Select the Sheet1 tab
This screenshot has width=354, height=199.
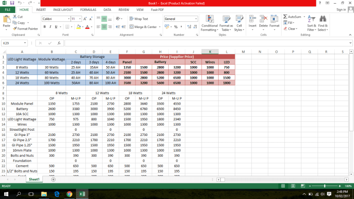(x=34, y=179)
